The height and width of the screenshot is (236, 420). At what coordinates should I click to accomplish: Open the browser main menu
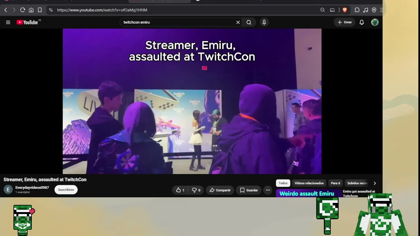381,10
